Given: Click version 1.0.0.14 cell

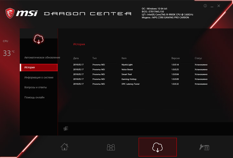Looking at the screenshot, I should point(175,65).
